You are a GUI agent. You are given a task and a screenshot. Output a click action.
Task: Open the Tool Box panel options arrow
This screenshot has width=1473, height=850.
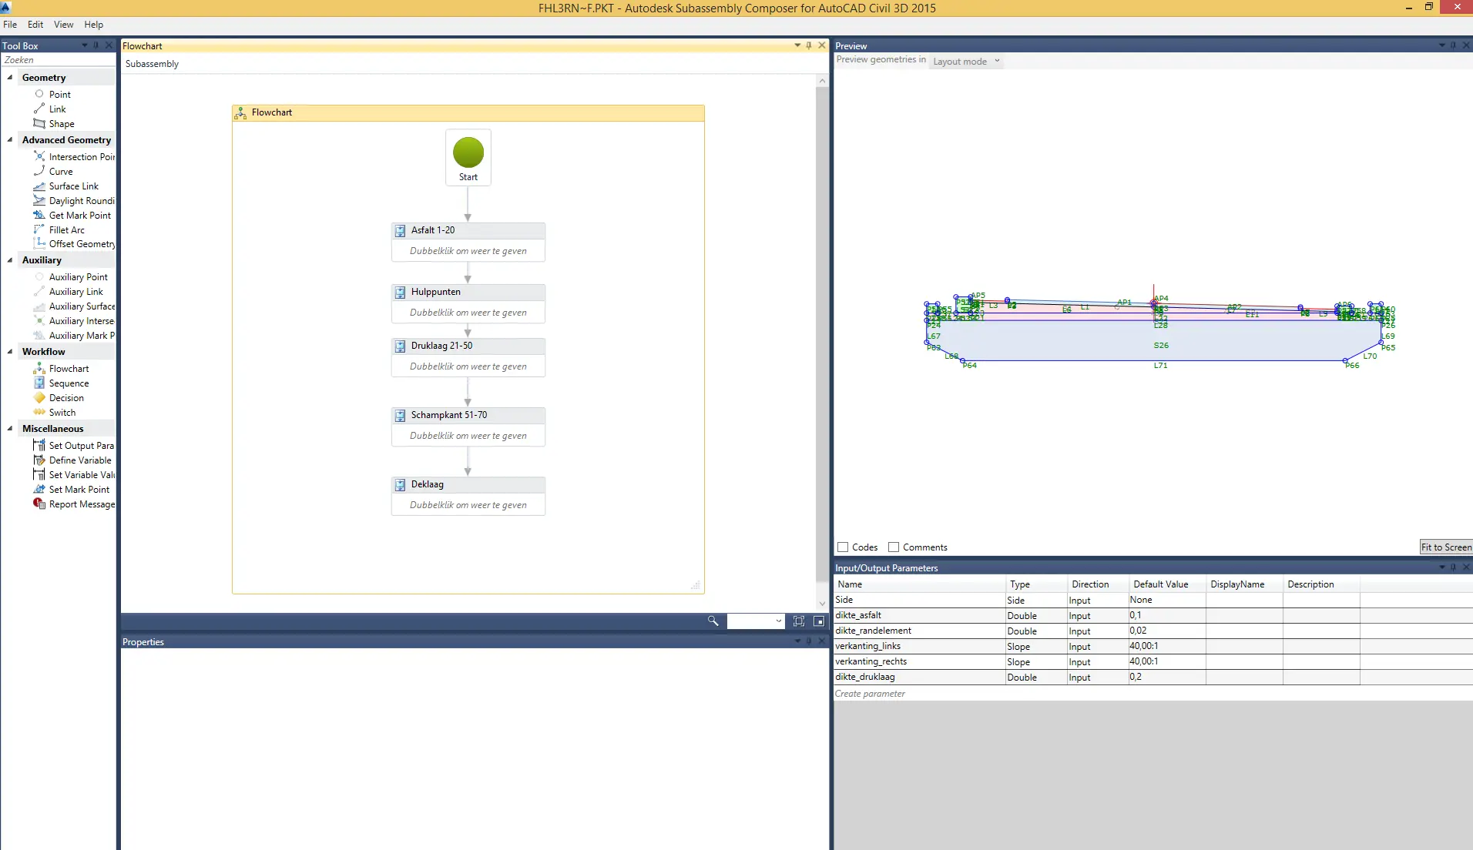tap(85, 45)
